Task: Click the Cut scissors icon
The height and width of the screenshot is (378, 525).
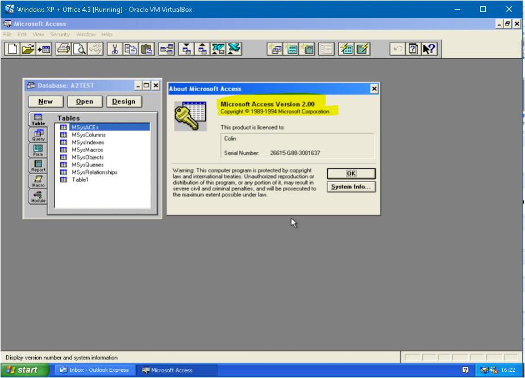Action: coord(115,49)
